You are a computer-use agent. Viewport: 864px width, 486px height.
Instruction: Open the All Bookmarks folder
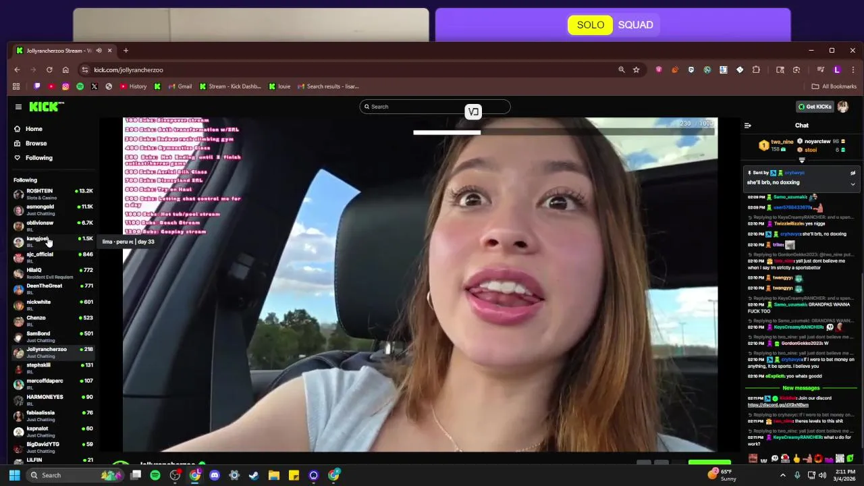click(x=834, y=86)
